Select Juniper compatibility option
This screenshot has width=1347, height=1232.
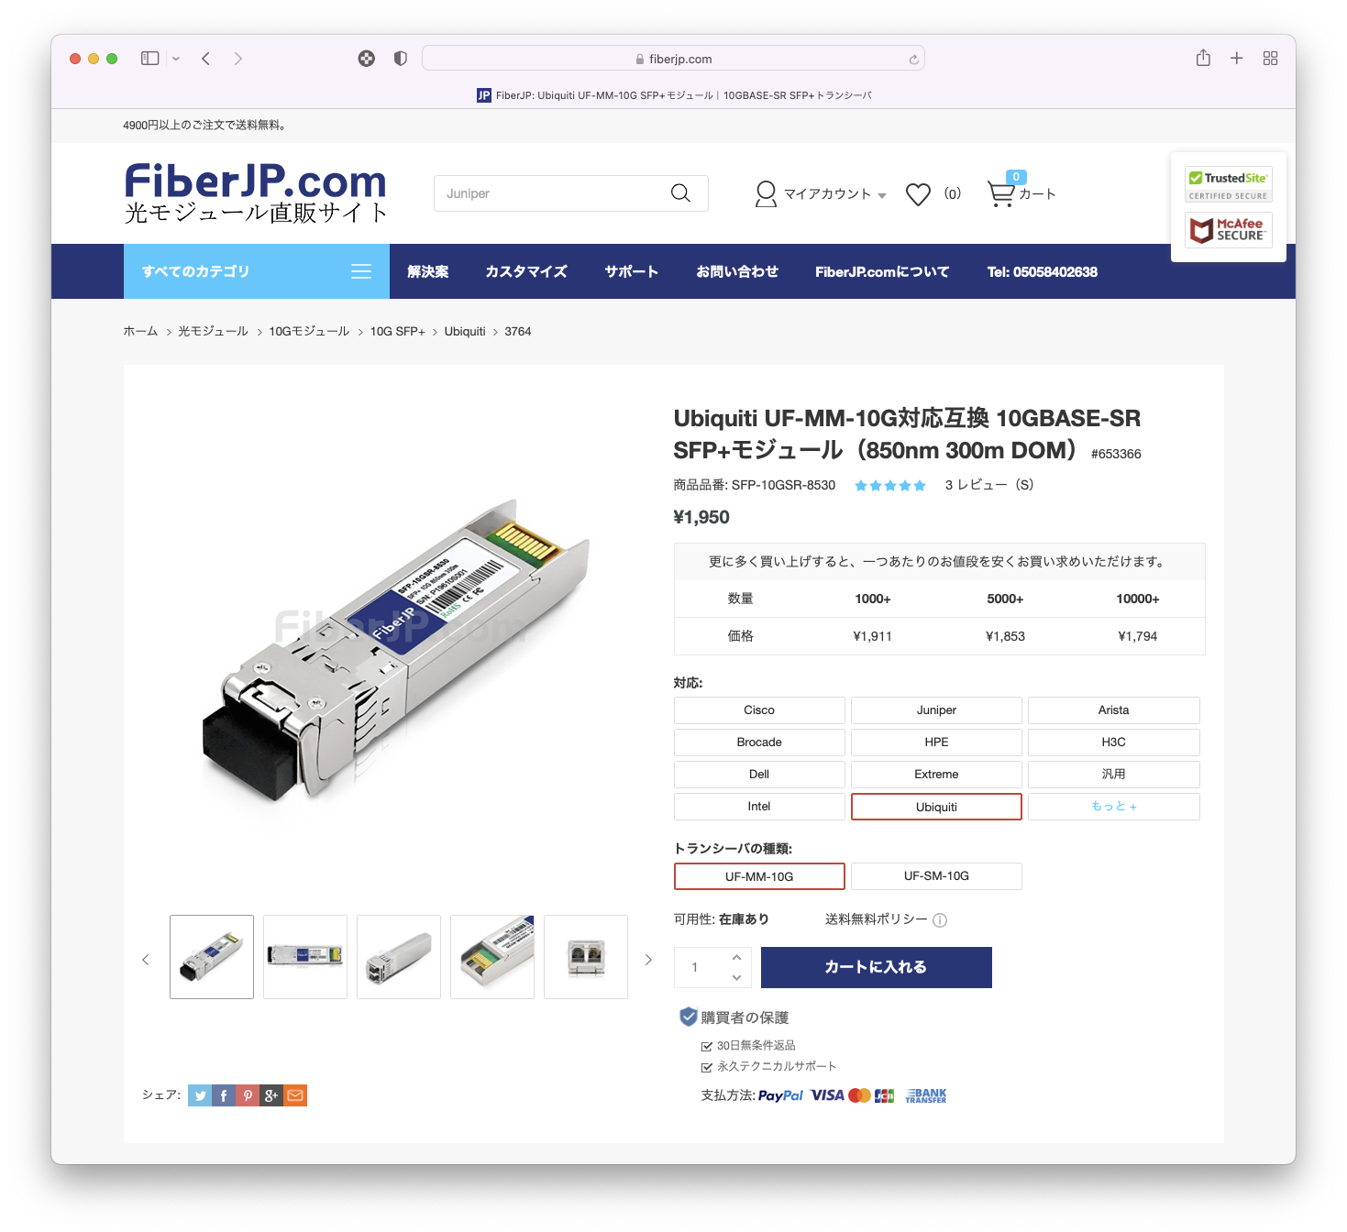[936, 710]
